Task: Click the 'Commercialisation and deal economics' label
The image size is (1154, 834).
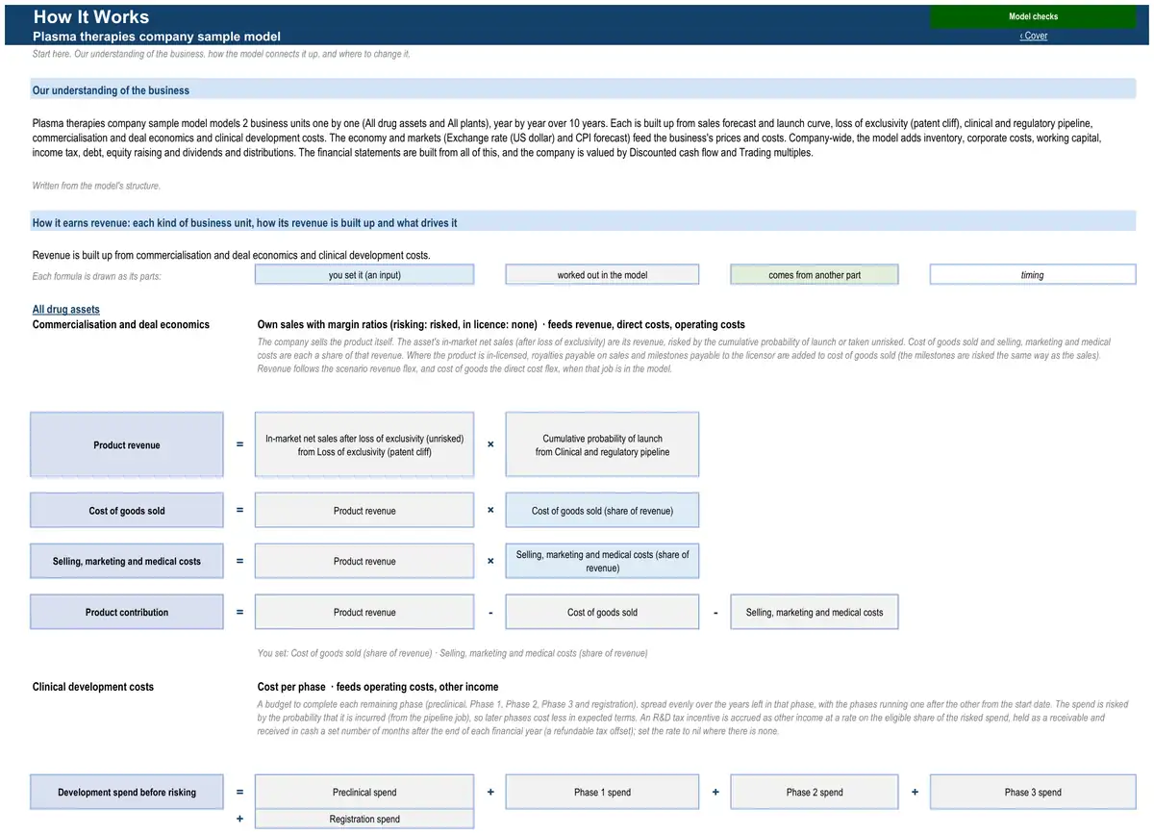Action: point(121,325)
